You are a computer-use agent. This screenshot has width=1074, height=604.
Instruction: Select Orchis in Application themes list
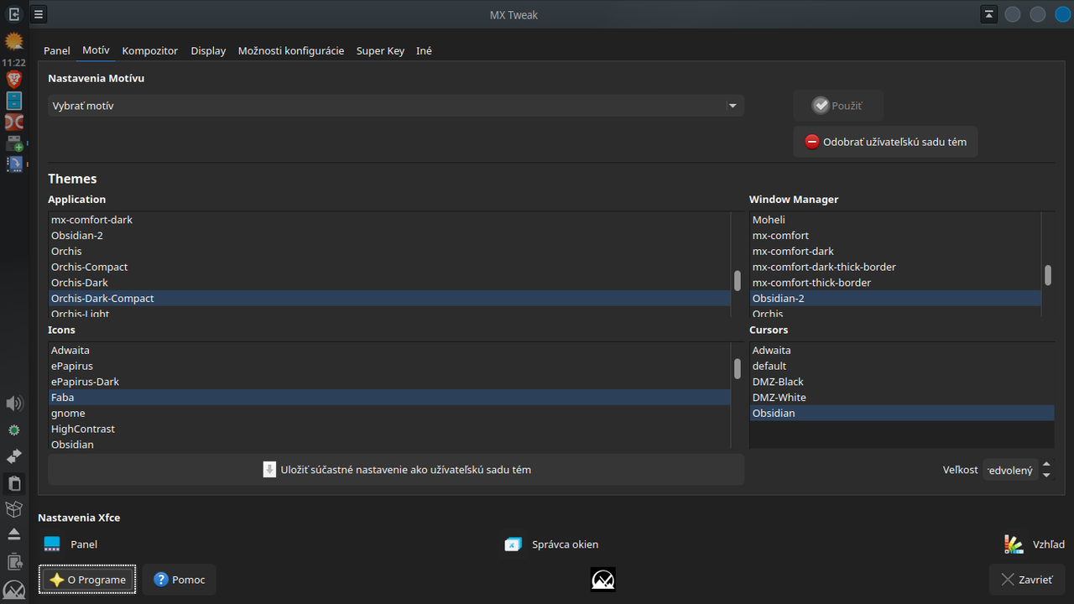(389, 252)
